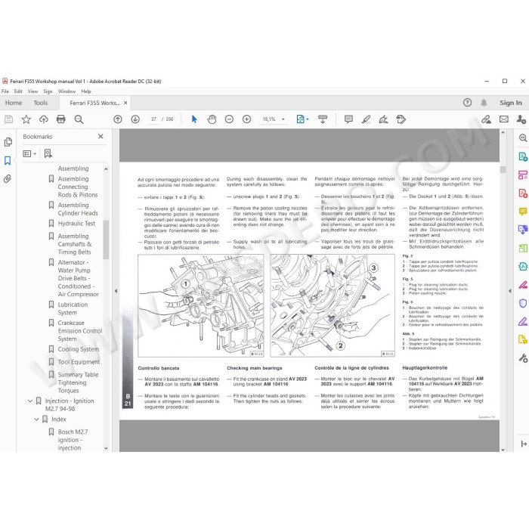The width and height of the screenshot is (529, 529).
Task: Open the File menu
Action: [x=5, y=91]
